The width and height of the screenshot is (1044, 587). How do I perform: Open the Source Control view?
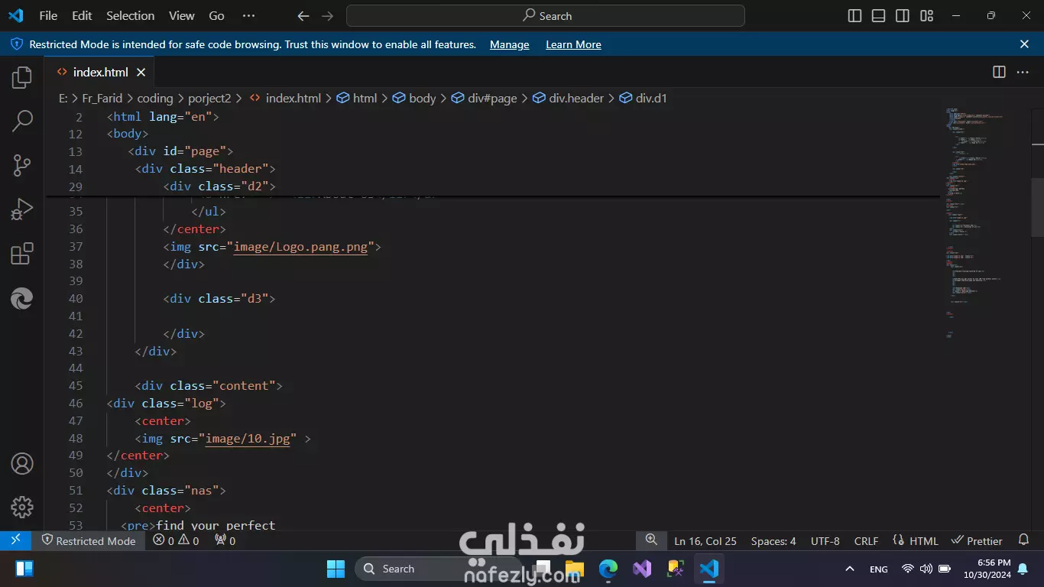click(22, 164)
